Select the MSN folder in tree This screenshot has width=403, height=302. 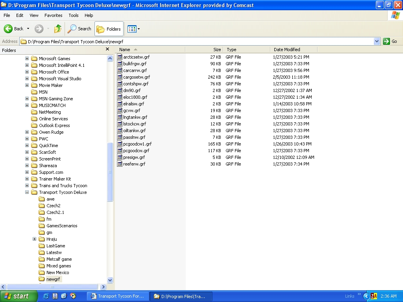tap(43, 92)
